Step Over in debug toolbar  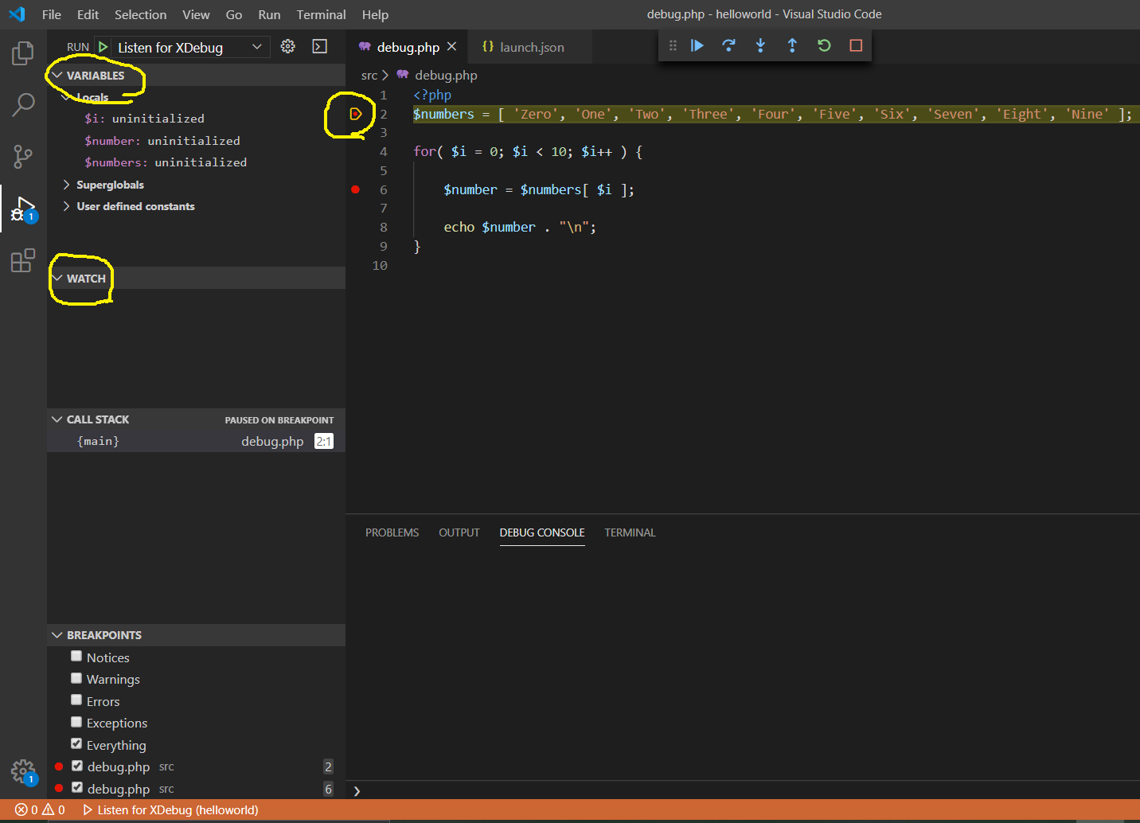[728, 45]
